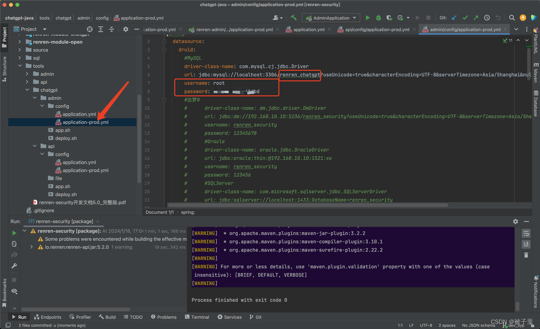Clear console output with trash icon
The image size is (540, 329).
pyautogui.click(x=526, y=255)
